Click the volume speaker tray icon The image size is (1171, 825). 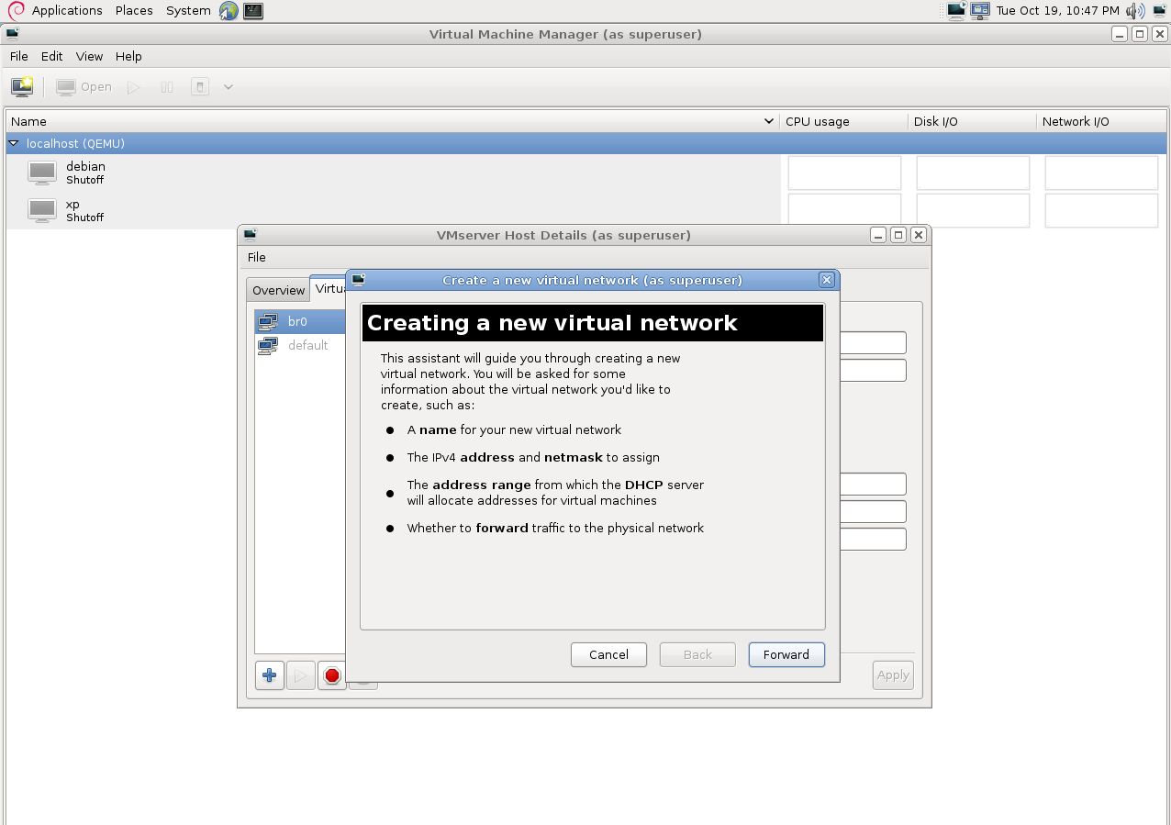point(1135,11)
